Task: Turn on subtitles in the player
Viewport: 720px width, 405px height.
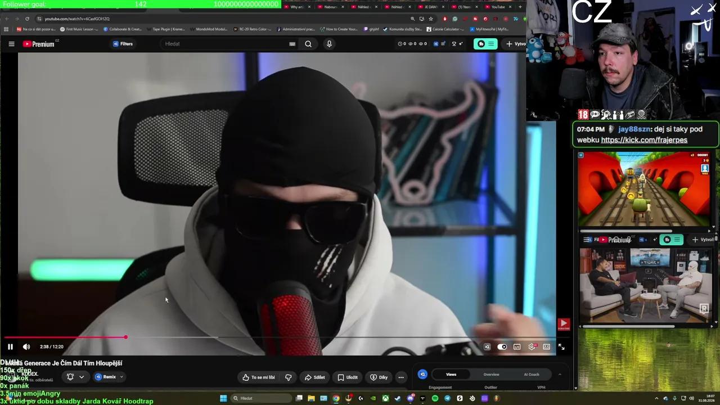Action: (517, 347)
